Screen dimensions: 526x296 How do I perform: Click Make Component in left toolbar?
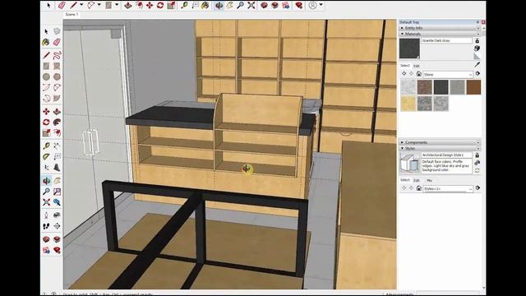[57, 31]
